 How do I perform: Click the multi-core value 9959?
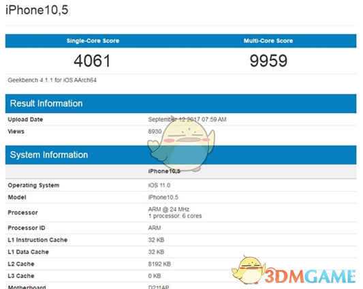click(268, 61)
